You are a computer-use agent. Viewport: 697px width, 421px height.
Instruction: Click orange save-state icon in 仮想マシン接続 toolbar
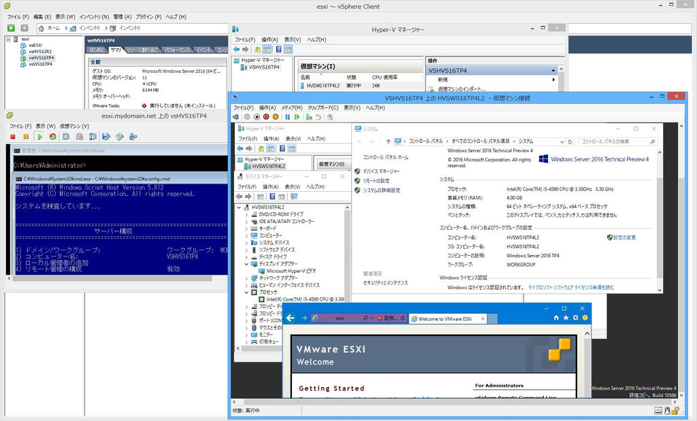tap(275, 117)
